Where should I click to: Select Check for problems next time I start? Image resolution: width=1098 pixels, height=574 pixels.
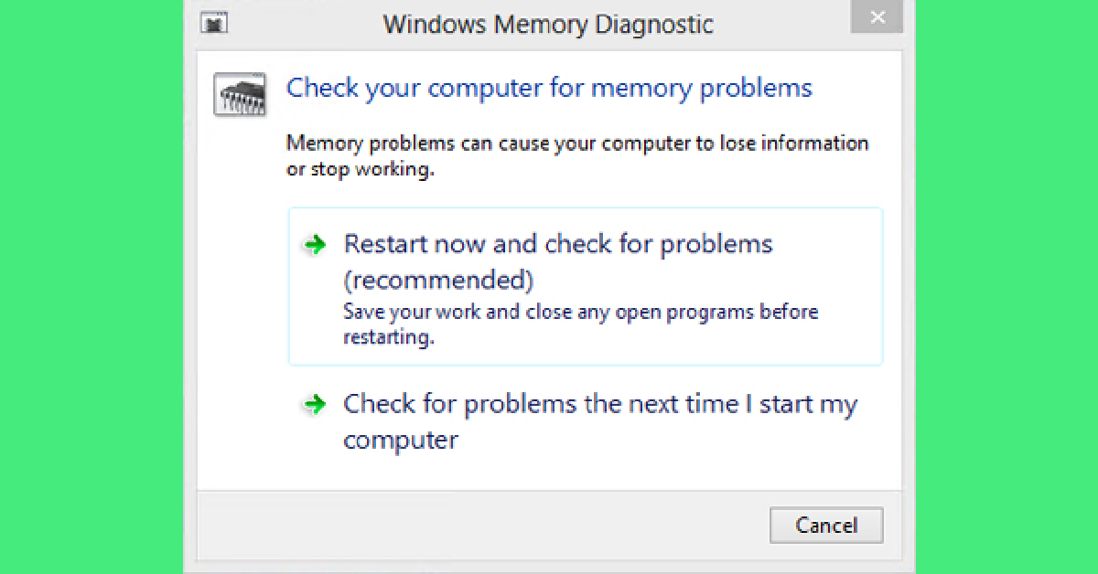[599, 404]
